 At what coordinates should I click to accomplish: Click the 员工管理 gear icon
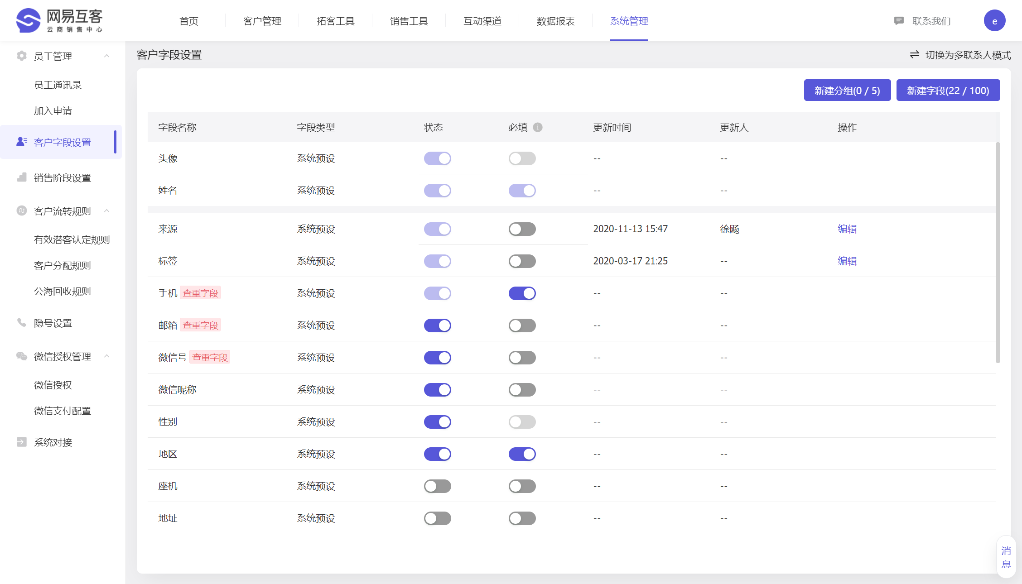click(21, 56)
